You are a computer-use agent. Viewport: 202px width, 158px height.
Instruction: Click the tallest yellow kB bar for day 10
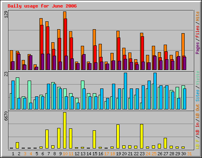pos(65,130)
